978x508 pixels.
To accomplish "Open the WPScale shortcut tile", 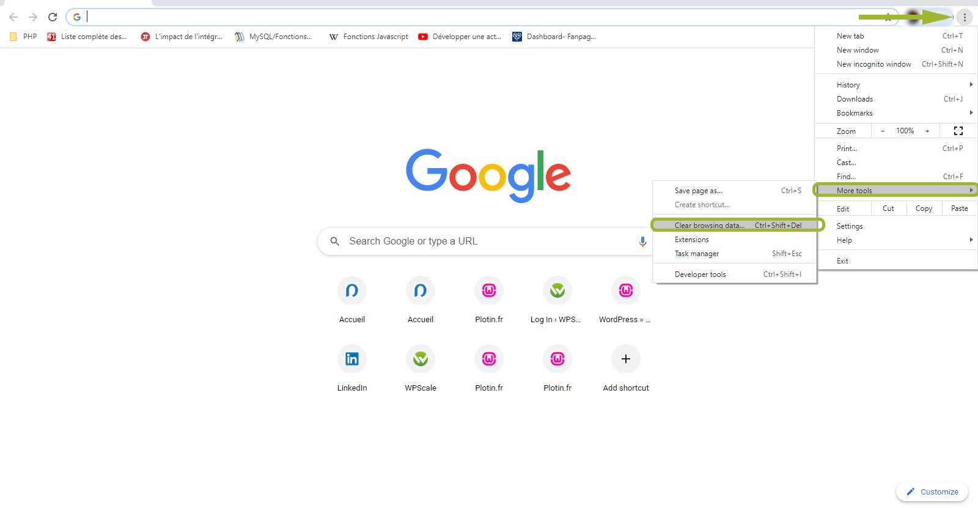I will coord(421,359).
